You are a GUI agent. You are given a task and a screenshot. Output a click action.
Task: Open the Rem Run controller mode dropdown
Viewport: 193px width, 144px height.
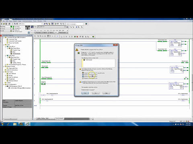pyautogui.click(x=11, y=27)
